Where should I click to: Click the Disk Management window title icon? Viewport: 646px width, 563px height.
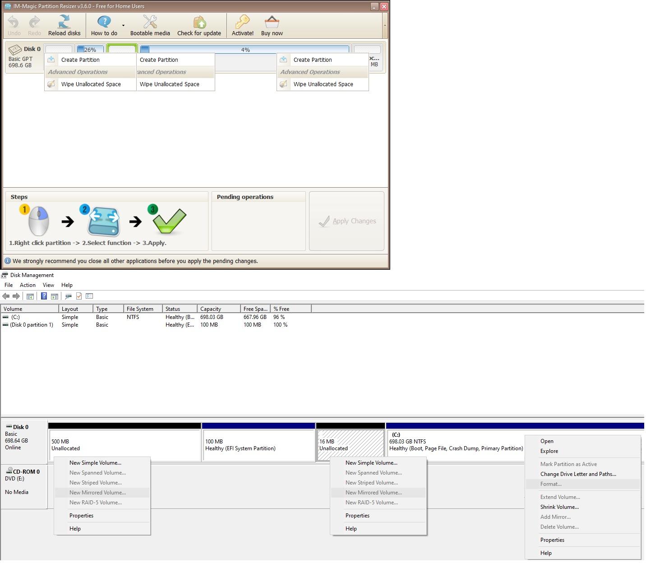[5, 275]
